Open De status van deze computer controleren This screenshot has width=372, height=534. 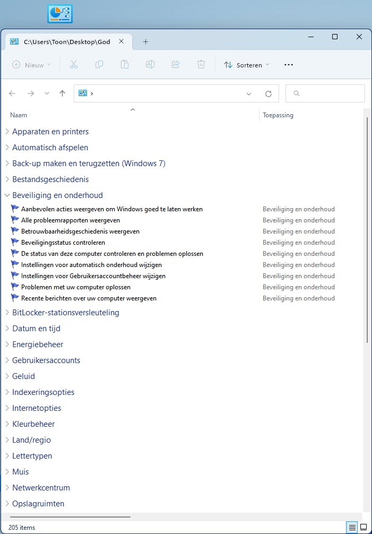pyautogui.click(x=112, y=253)
